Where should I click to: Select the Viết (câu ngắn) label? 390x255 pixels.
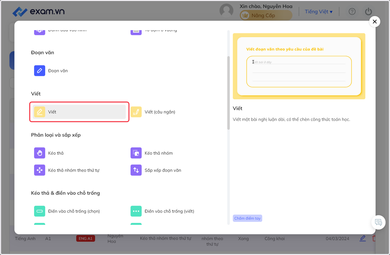point(160,112)
